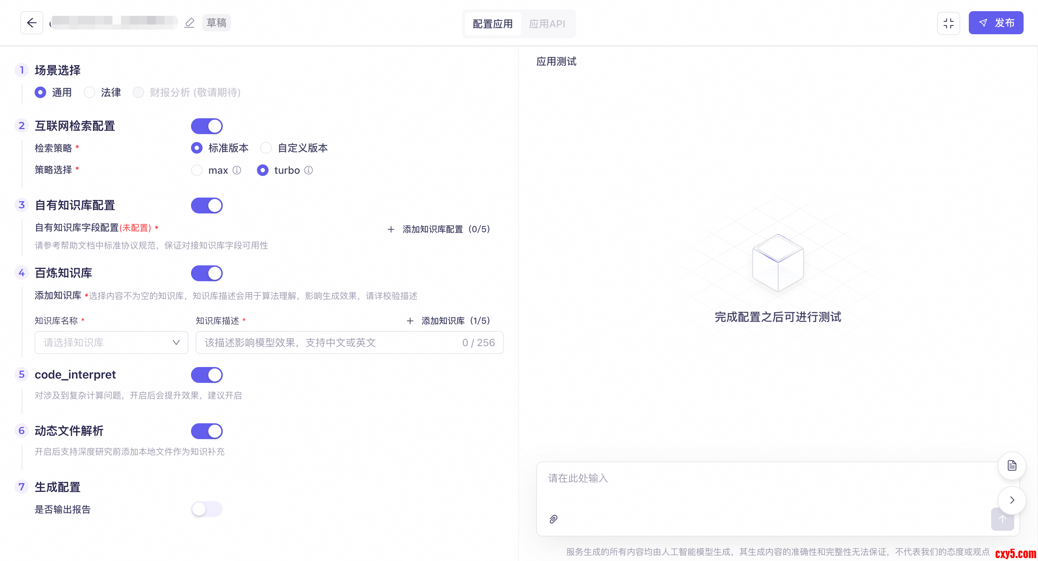Screen dimensions: 1038x561
Task: Click the info icon next to turbo
Action: pyautogui.click(x=308, y=170)
